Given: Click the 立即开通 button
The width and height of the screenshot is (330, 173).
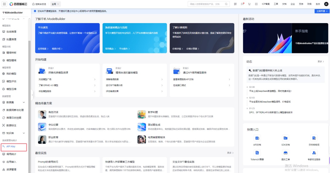Looking at the screenshot, I should (x=321, y=11).
